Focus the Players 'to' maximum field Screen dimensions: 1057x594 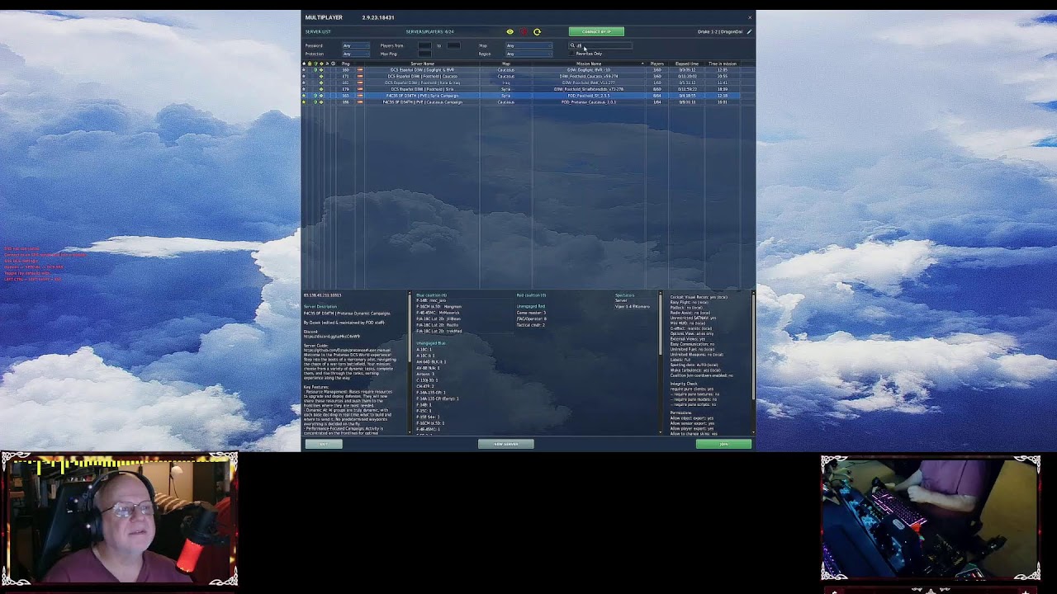click(x=453, y=45)
